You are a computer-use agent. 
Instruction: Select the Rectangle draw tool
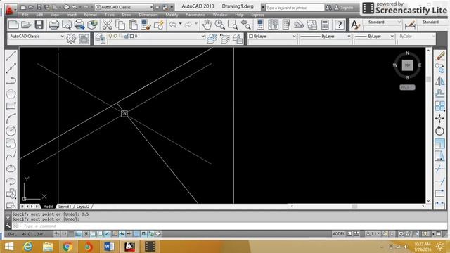pyautogui.click(x=11, y=106)
